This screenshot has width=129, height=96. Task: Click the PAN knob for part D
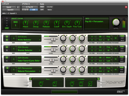63,70
